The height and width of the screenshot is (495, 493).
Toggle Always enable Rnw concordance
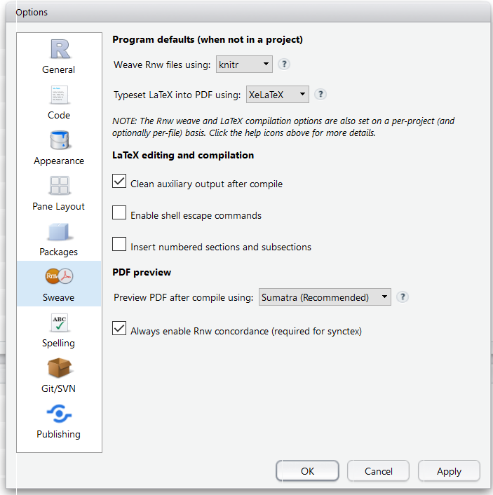(x=119, y=328)
